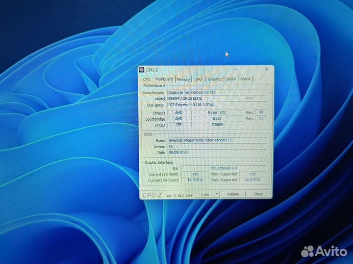Click the LPCIO IT8689 field
This screenshot has width=353, height=264.
click(217, 124)
